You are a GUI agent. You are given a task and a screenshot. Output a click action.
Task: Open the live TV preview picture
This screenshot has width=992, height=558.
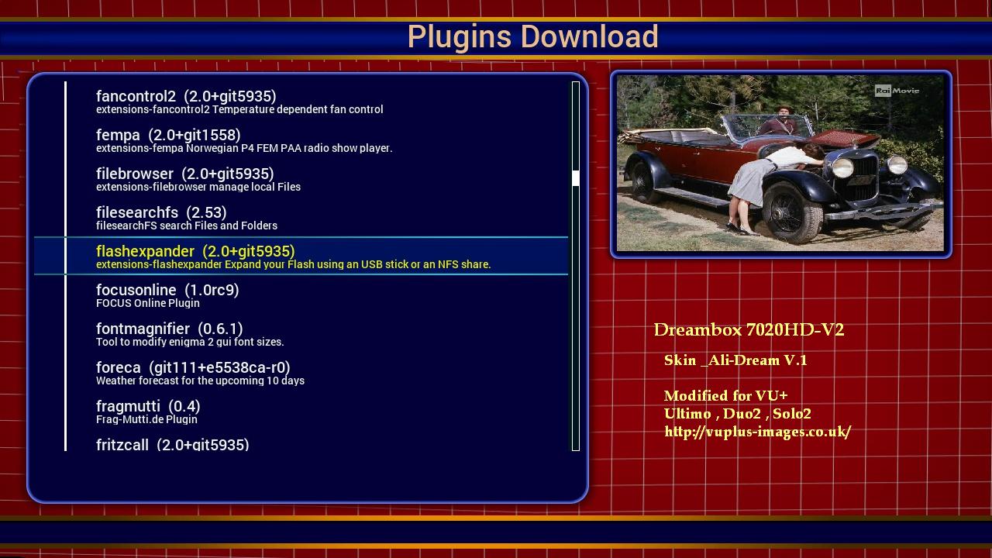click(780, 164)
